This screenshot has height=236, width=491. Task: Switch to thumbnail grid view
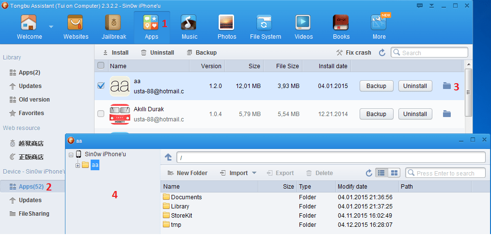point(394,173)
